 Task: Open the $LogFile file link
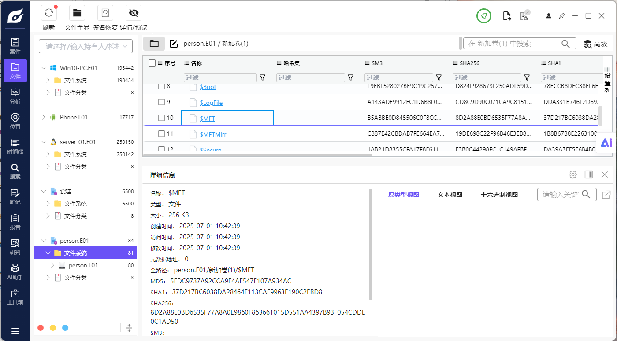(x=211, y=103)
